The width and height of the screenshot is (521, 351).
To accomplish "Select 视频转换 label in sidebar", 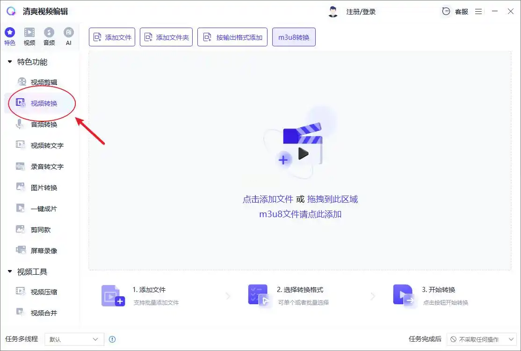I will [x=44, y=103].
